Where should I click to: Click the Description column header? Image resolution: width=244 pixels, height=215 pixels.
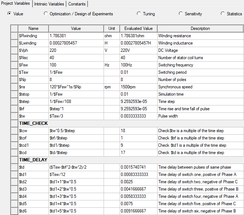click(200, 28)
